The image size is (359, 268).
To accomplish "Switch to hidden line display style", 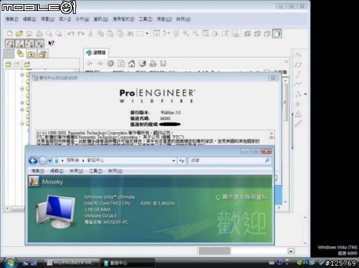I will pos(258,34).
